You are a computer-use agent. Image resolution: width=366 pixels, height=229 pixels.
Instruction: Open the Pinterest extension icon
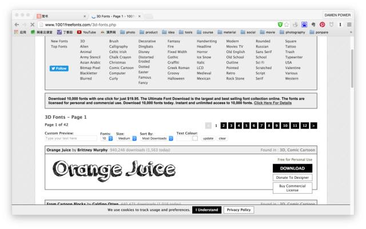pyautogui.click(x=322, y=25)
